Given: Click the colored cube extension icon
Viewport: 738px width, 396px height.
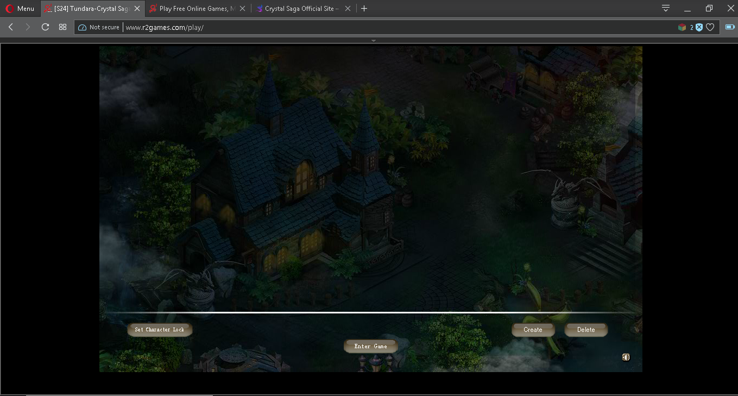Looking at the screenshot, I should [682, 27].
